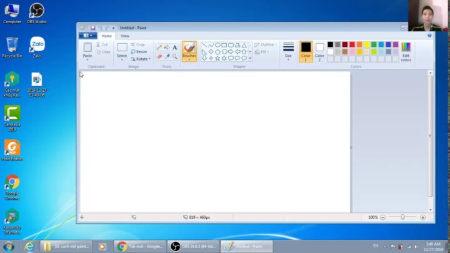Screen dimensions: 450x253
Task: Choose the Oval shape
Action: click(x=217, y=46)
